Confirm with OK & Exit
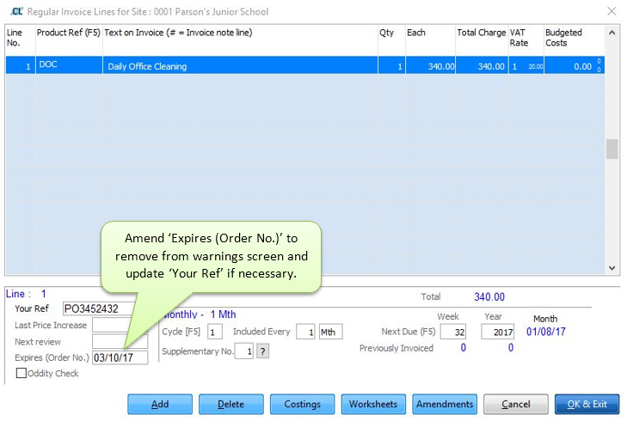Image resolution: width=627 pixels, height=421 pixels. coord(587,404)
